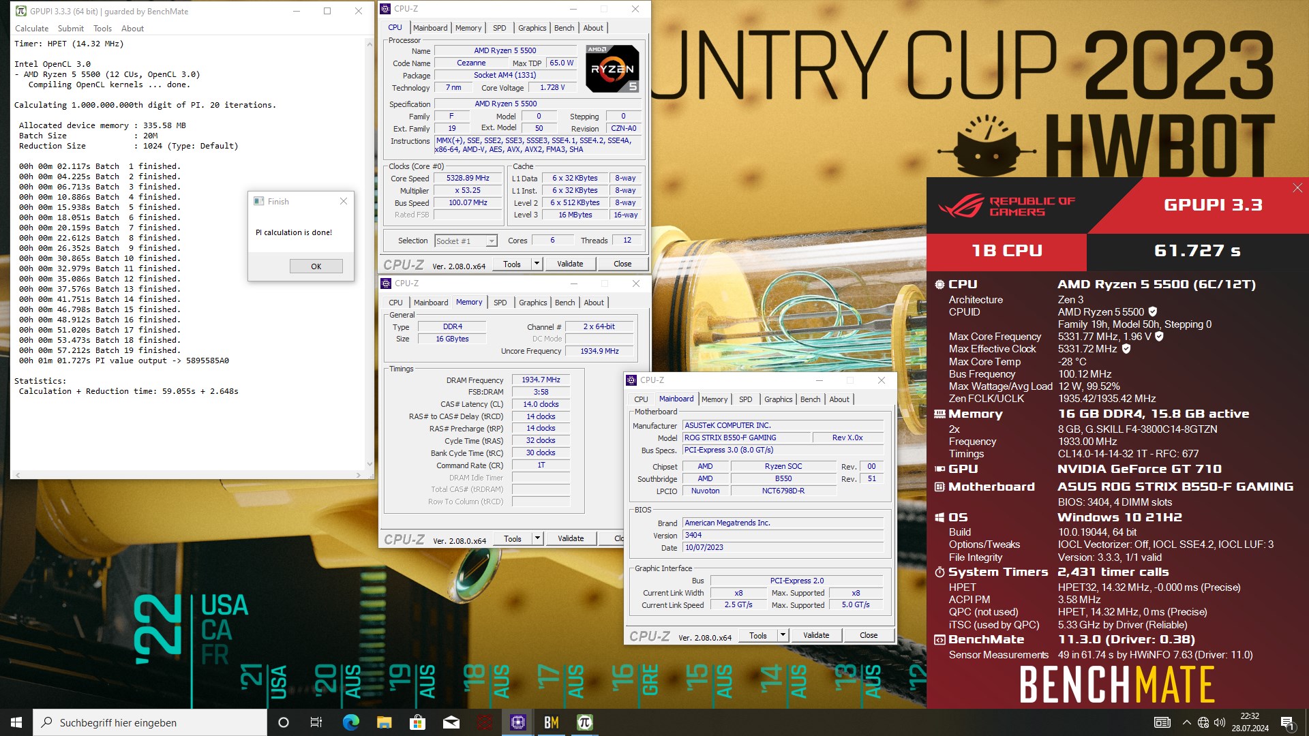1309x736 pixels.
Task: Confirm OK in Finish dialog
Action: point(316,266)
